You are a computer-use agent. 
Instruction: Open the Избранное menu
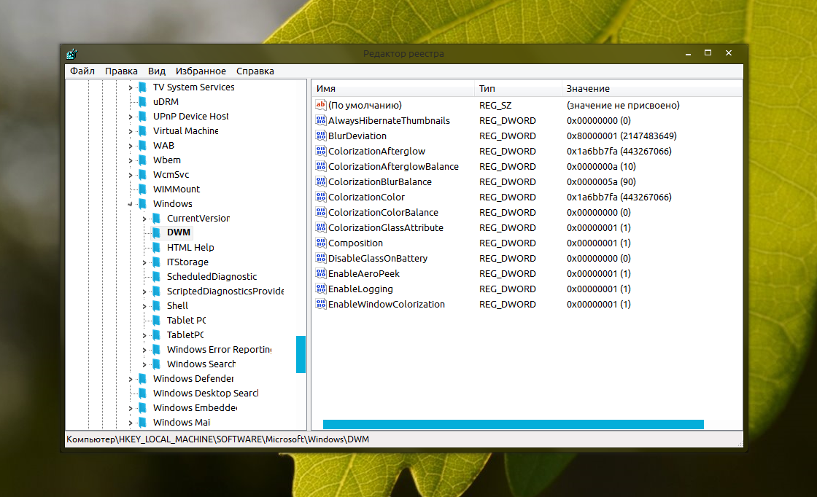click(201, 71)
